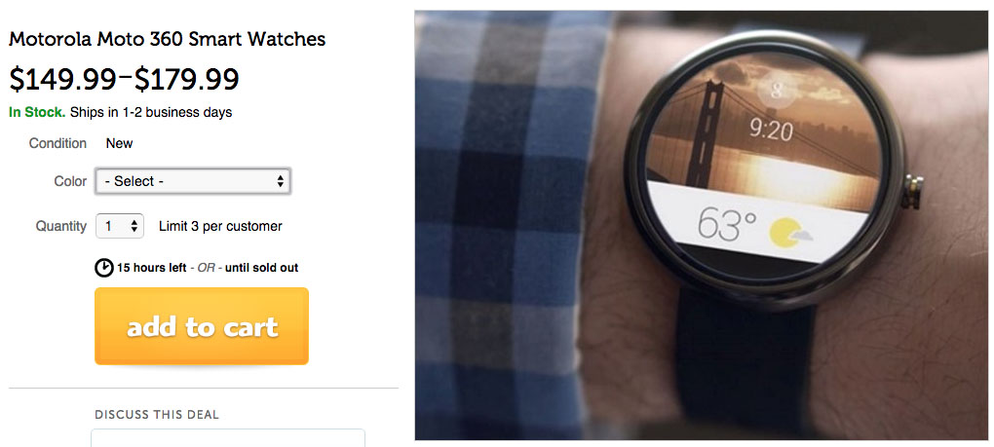
Task: Click the clock icon beside 15 hours left
Action: 104,268
